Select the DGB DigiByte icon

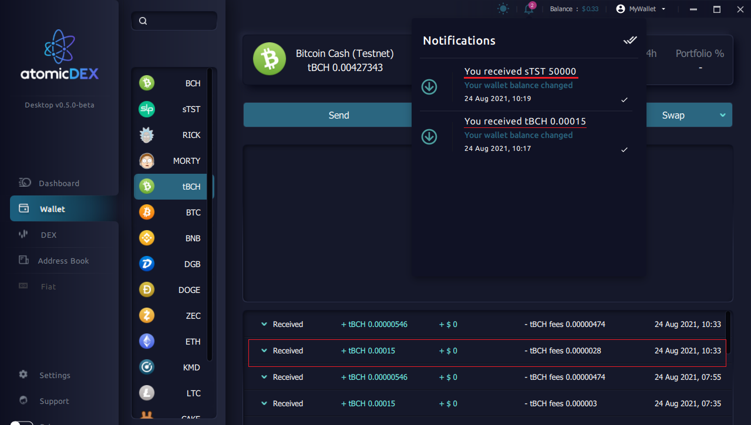tap(147, 264)
